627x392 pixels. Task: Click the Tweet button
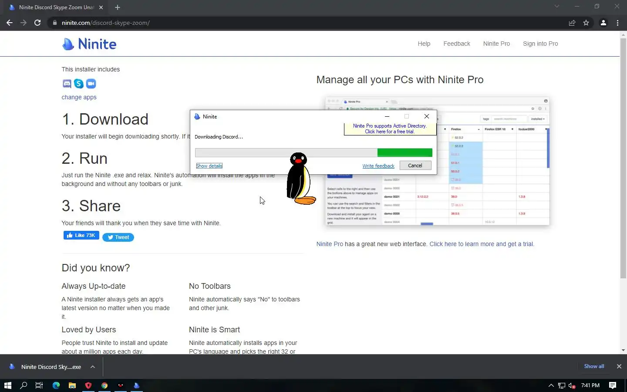click(x=118, y=237)
